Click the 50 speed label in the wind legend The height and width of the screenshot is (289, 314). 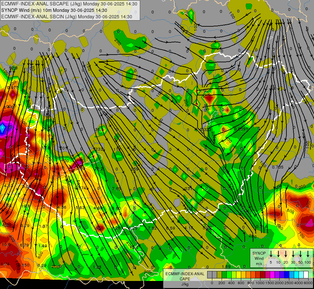[x=301, y=262]
